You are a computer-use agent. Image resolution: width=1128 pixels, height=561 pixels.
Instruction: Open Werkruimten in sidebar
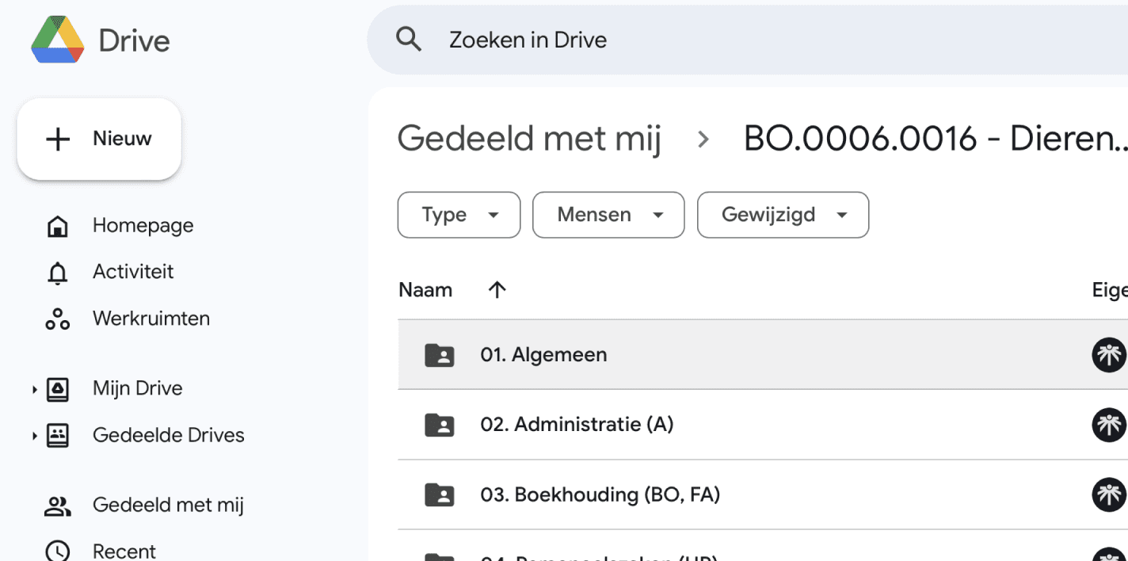click(151, 319)
